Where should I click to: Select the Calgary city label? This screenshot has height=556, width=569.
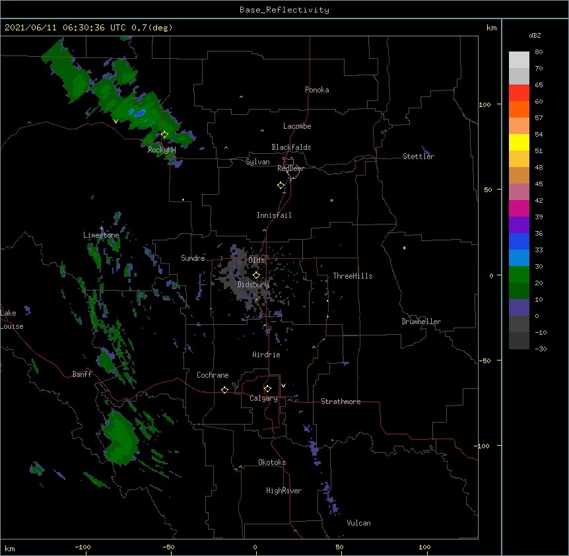point(263,398)
